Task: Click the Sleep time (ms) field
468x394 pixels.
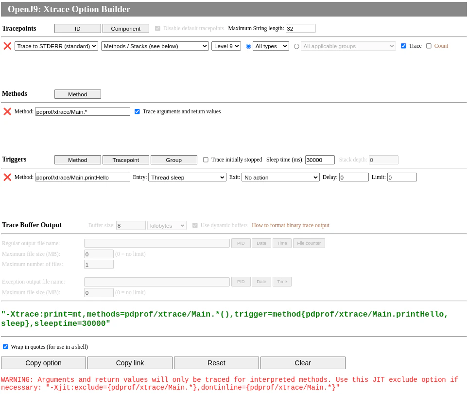Action: tap(320, 160)
